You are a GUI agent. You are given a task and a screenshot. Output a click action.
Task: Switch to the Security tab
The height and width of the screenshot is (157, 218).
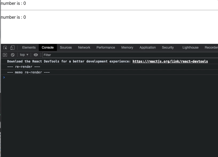coord(168,48)
